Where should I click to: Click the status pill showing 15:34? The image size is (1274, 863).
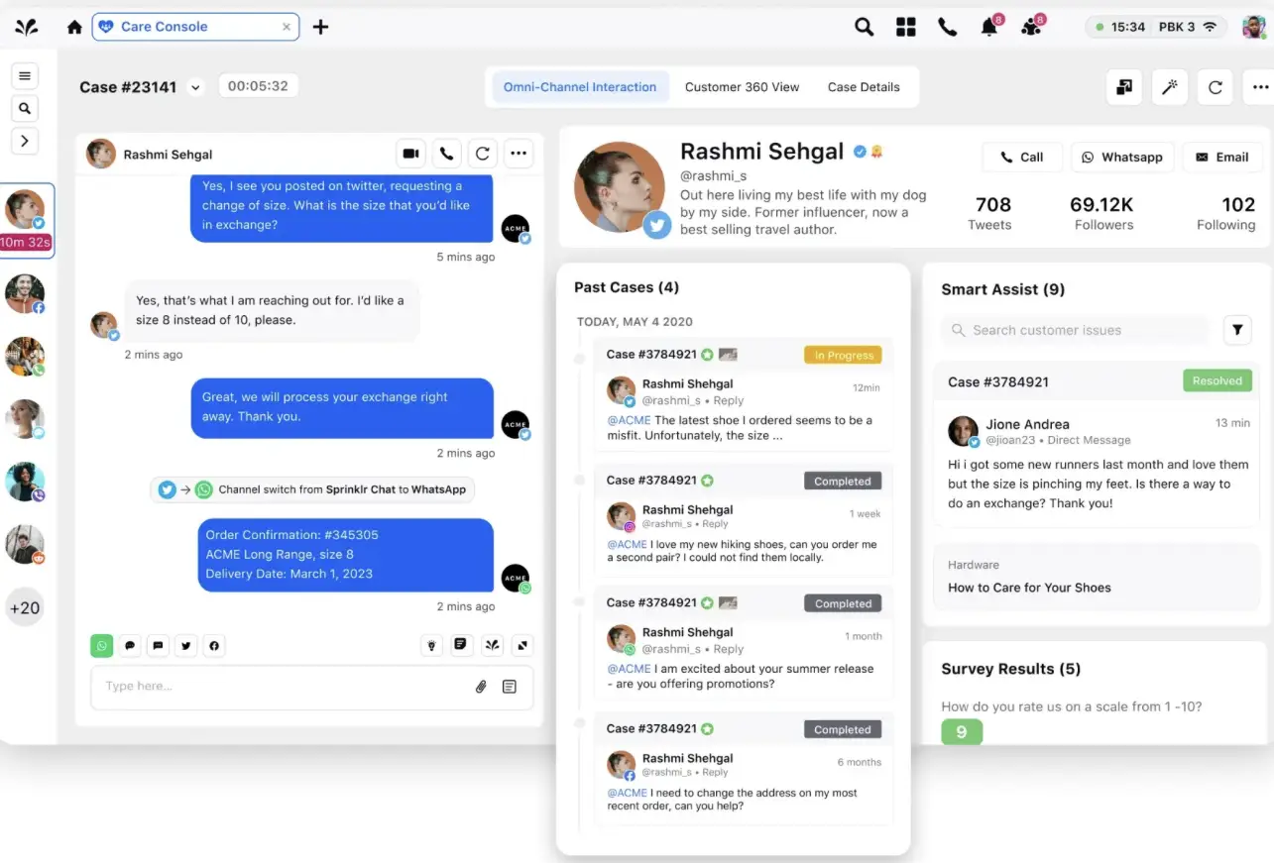click(x=1156, y=27)
